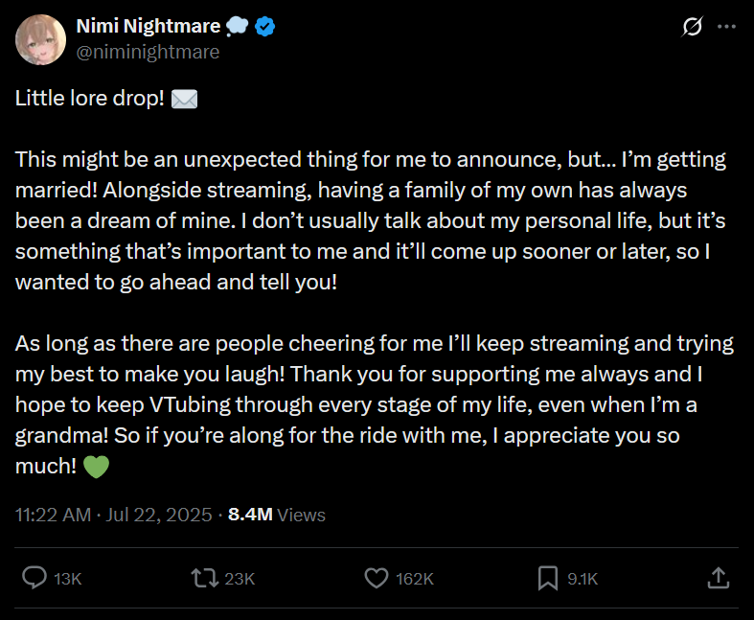
Task: Open the three-dot more options menu
Action: 727,28
